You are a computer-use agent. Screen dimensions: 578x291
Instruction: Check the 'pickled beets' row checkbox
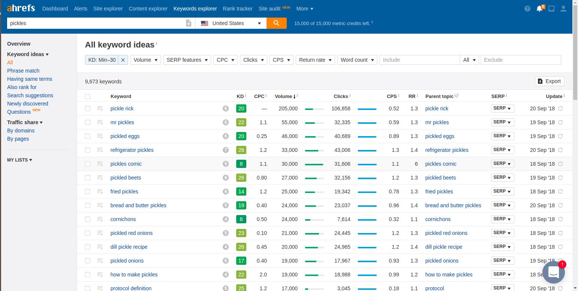(x=88, y=178)
